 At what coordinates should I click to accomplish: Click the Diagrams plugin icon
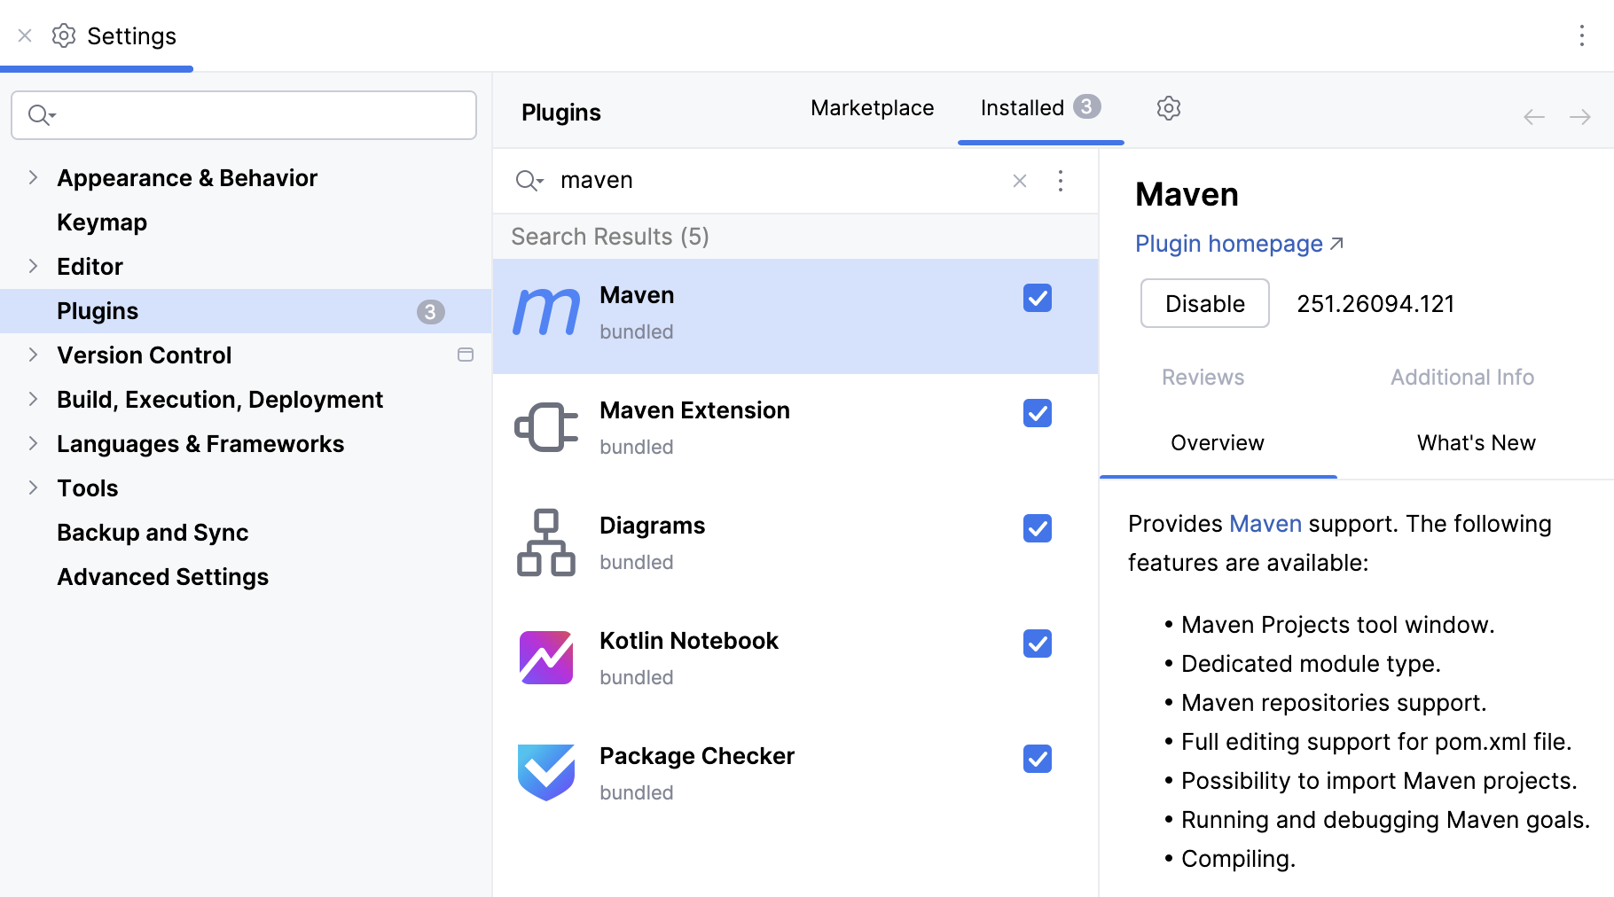point(545,542)
